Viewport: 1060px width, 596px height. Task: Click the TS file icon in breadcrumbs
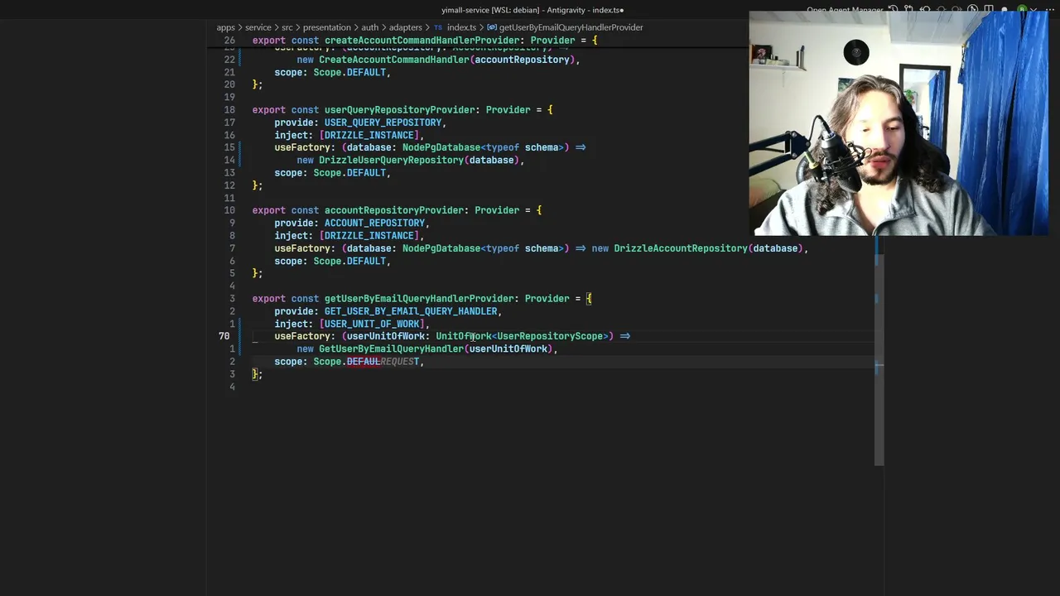pos(438,27)
